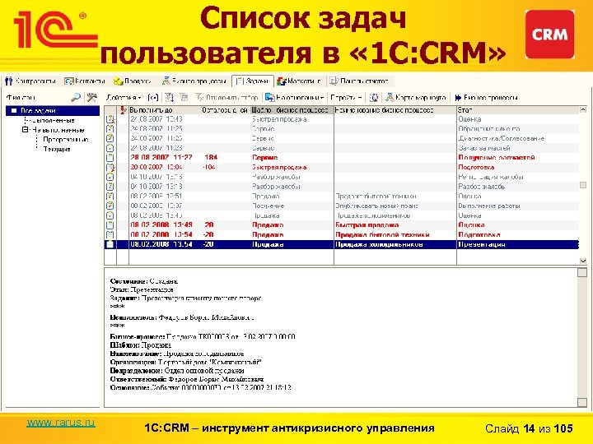The image size is (593, 444).
Task: Click task icon of Получение запчастей row
Action: tap(110, 157)
